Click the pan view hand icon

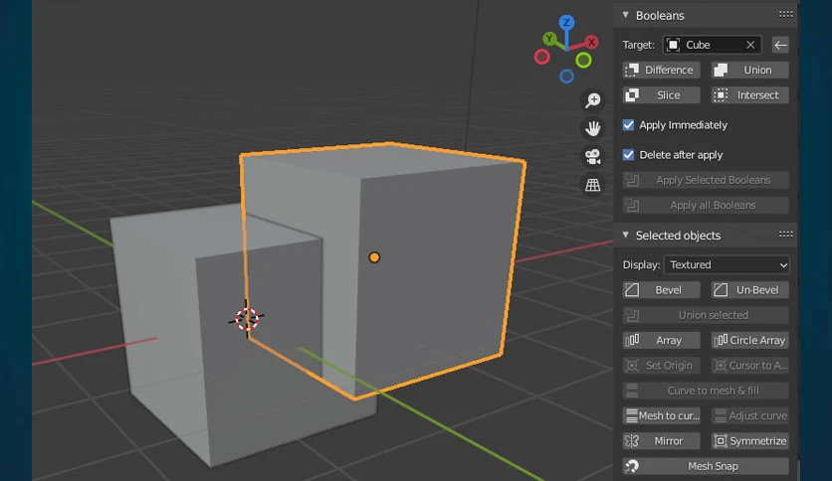593,127
